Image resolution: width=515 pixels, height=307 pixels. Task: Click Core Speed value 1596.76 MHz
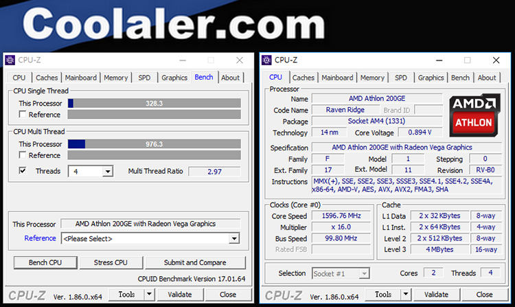pyautogui.click(x=341, y=216)
